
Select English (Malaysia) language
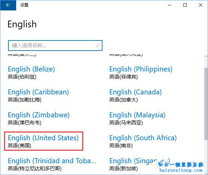pyautogui.click(x=137, y=115)
